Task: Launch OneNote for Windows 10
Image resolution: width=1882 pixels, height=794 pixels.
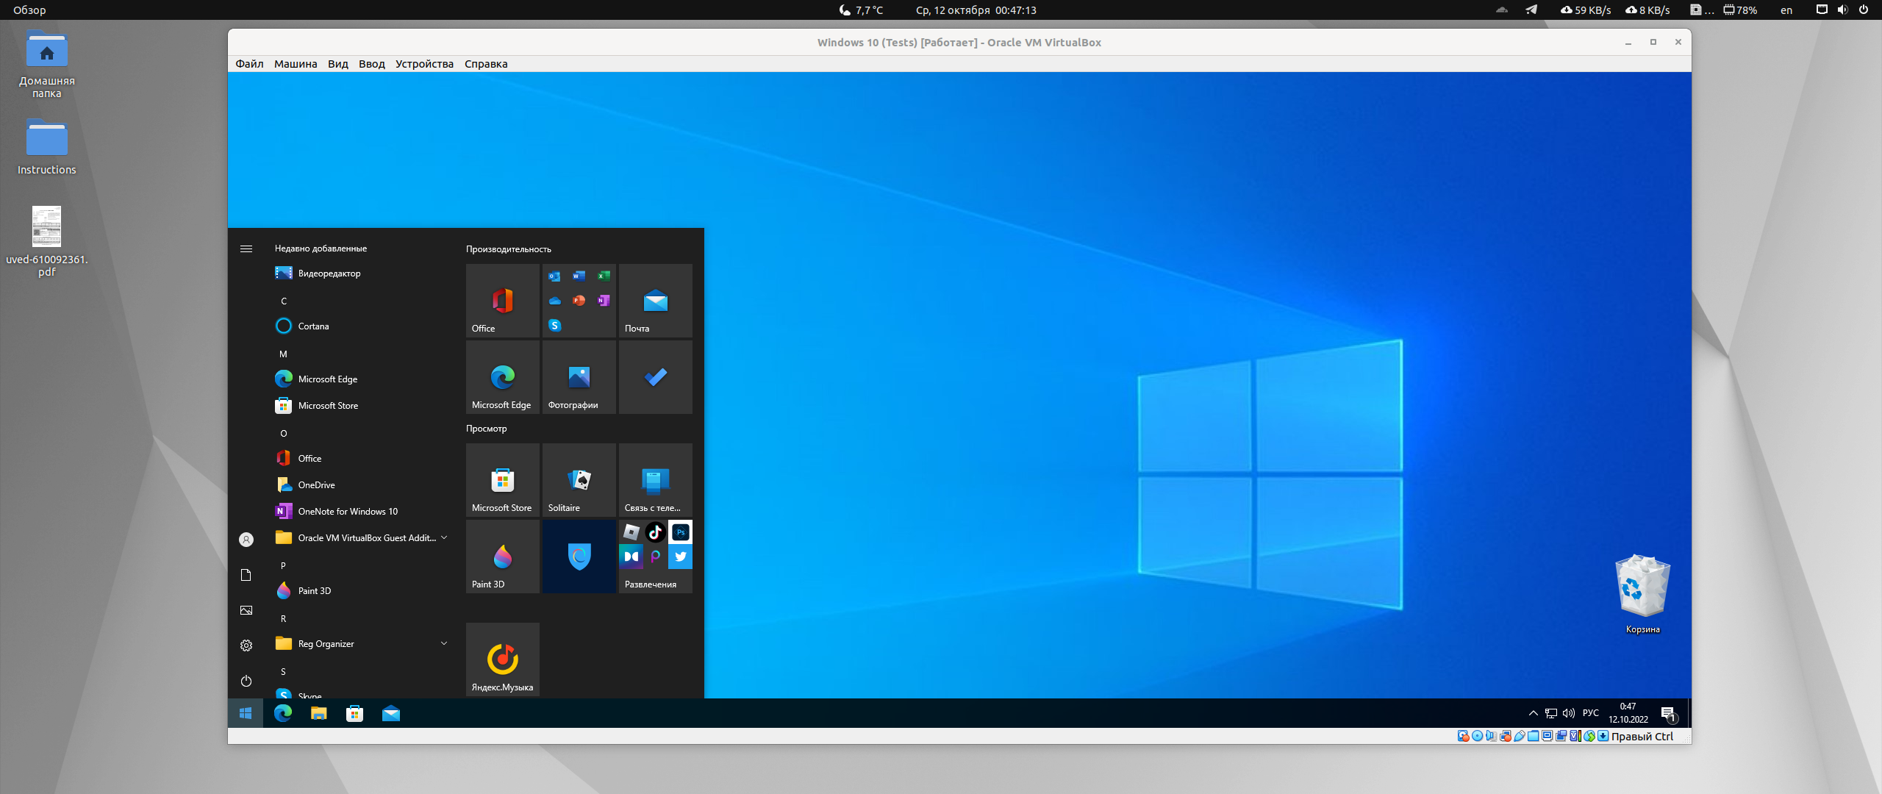Action: (362, 512)
